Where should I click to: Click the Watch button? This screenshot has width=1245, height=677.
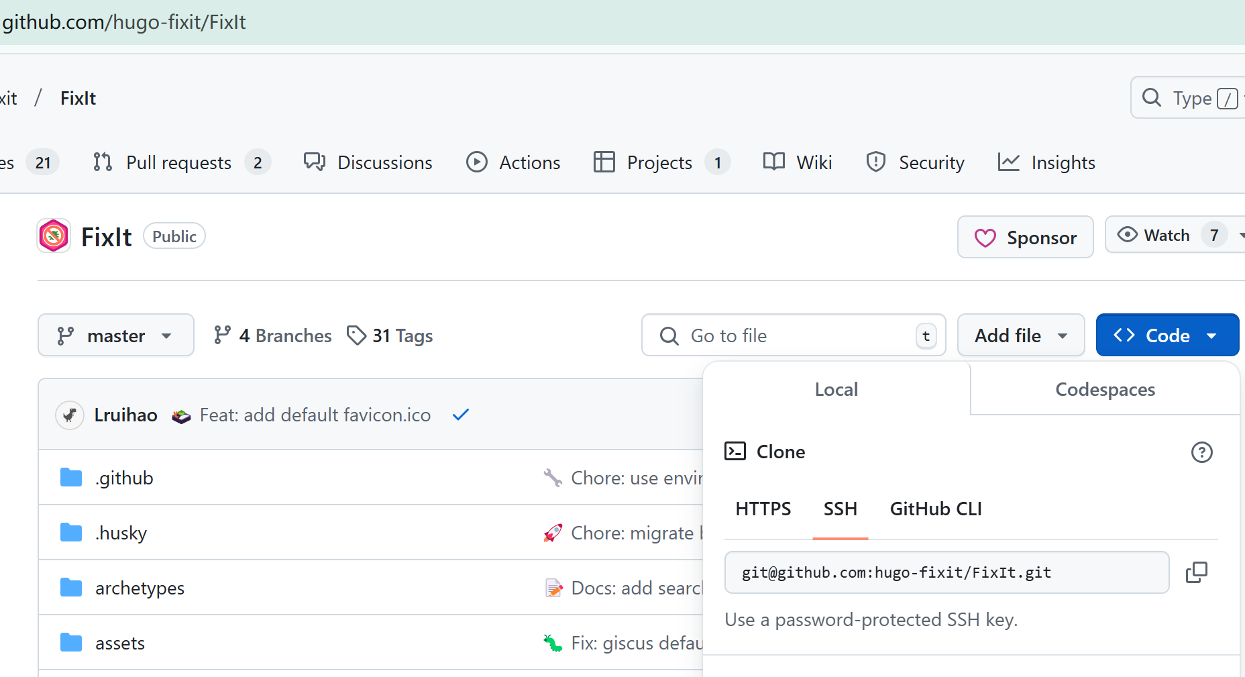pyautogui.click(x=1174, y=234)
